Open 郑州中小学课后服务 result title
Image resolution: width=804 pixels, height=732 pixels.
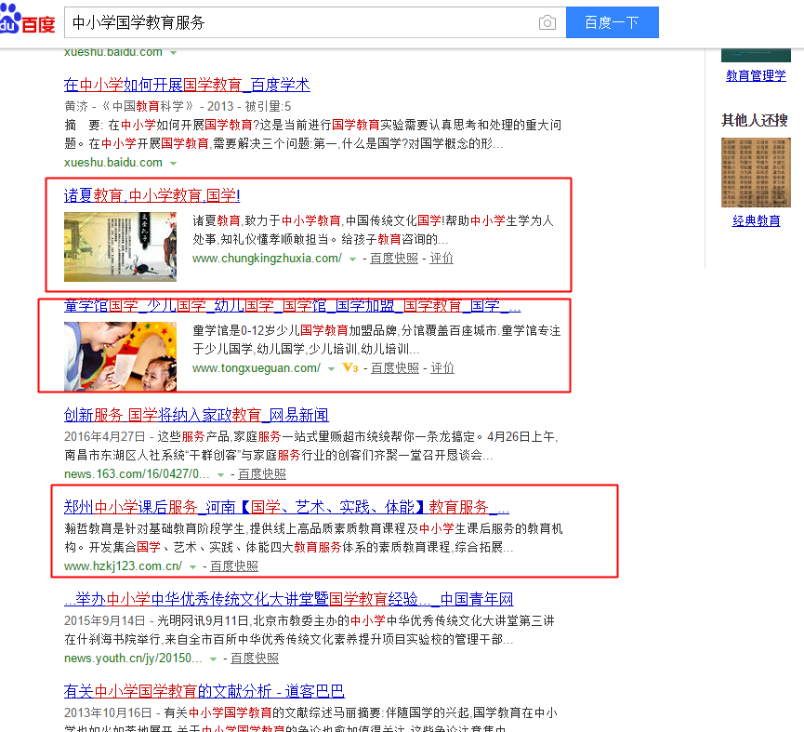pyautogui.click(x=286, y=507)
